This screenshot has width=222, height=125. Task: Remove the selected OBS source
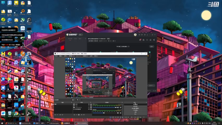coord(77,115)
